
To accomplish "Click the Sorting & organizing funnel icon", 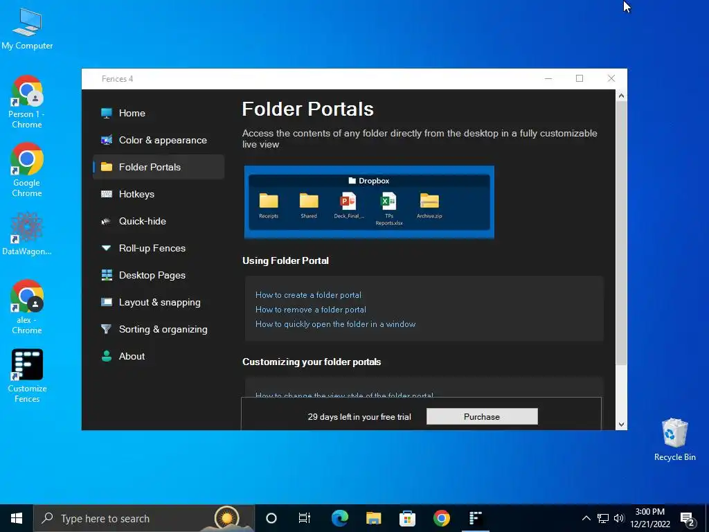I will point(106,329).
